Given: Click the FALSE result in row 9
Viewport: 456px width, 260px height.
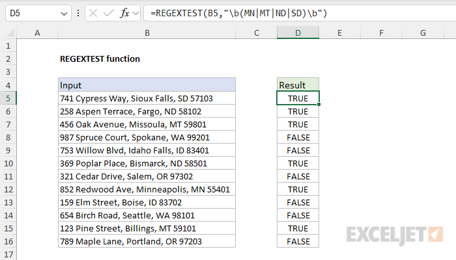Looking at the screenshot, I should (x=298, y=151).
